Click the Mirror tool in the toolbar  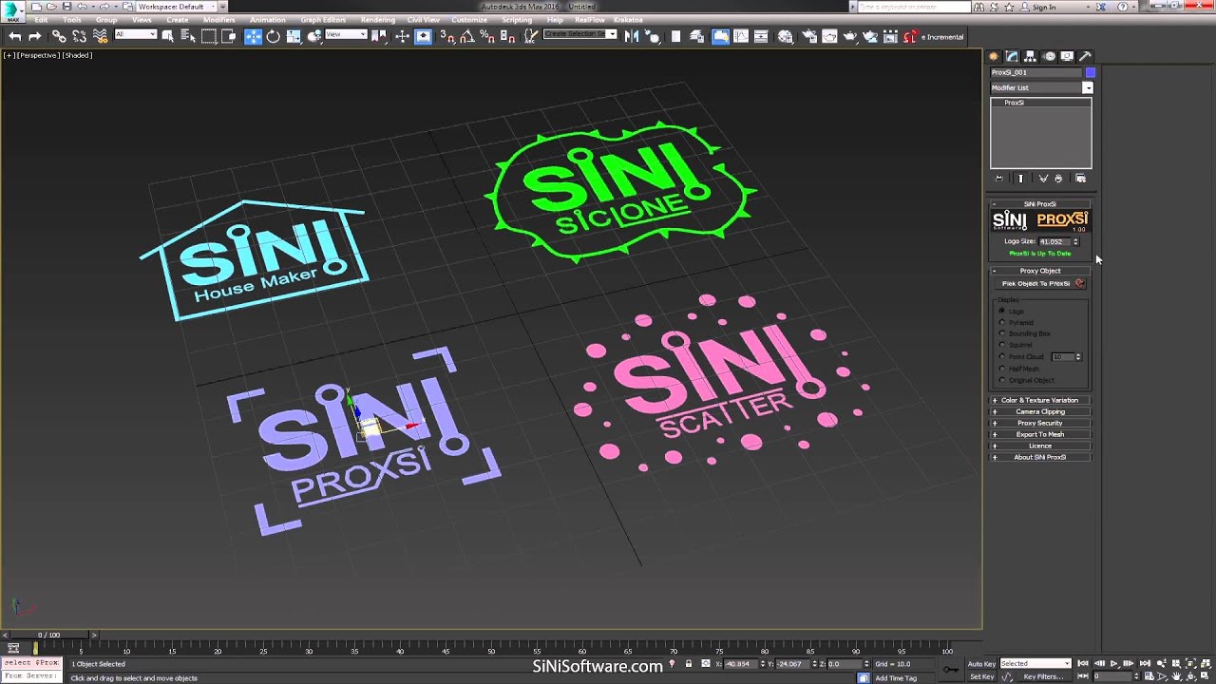click(x=632, y=36)
